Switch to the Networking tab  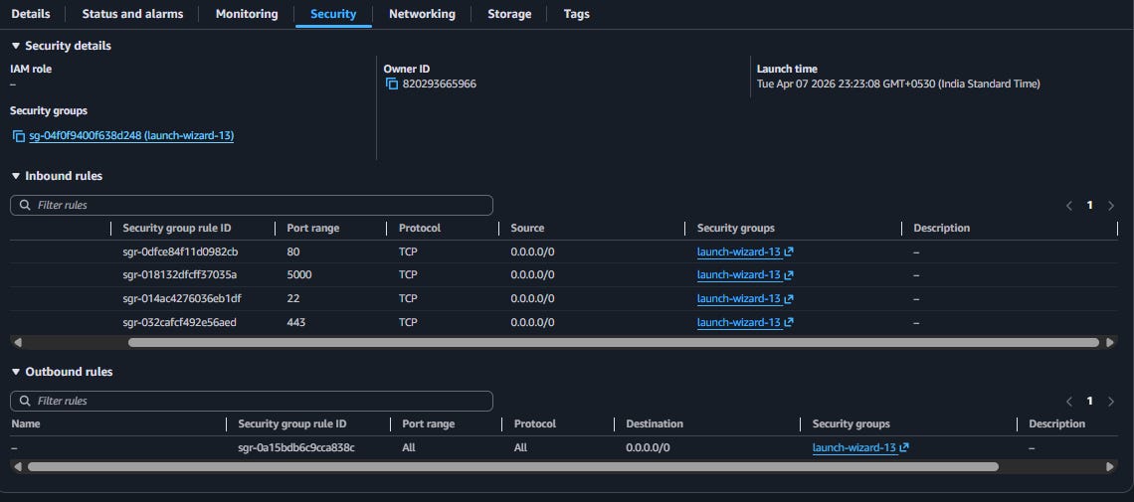point(423,14)
